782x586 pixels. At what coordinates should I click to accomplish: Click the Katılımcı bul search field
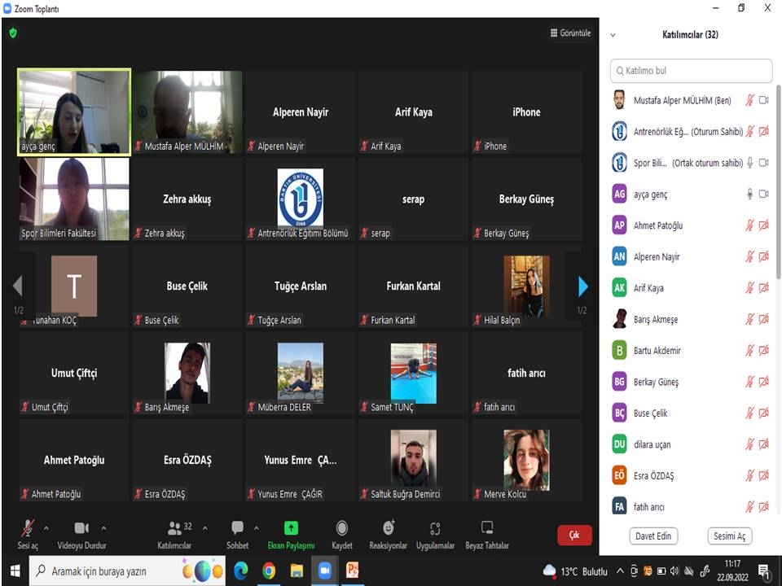(691, 71)
